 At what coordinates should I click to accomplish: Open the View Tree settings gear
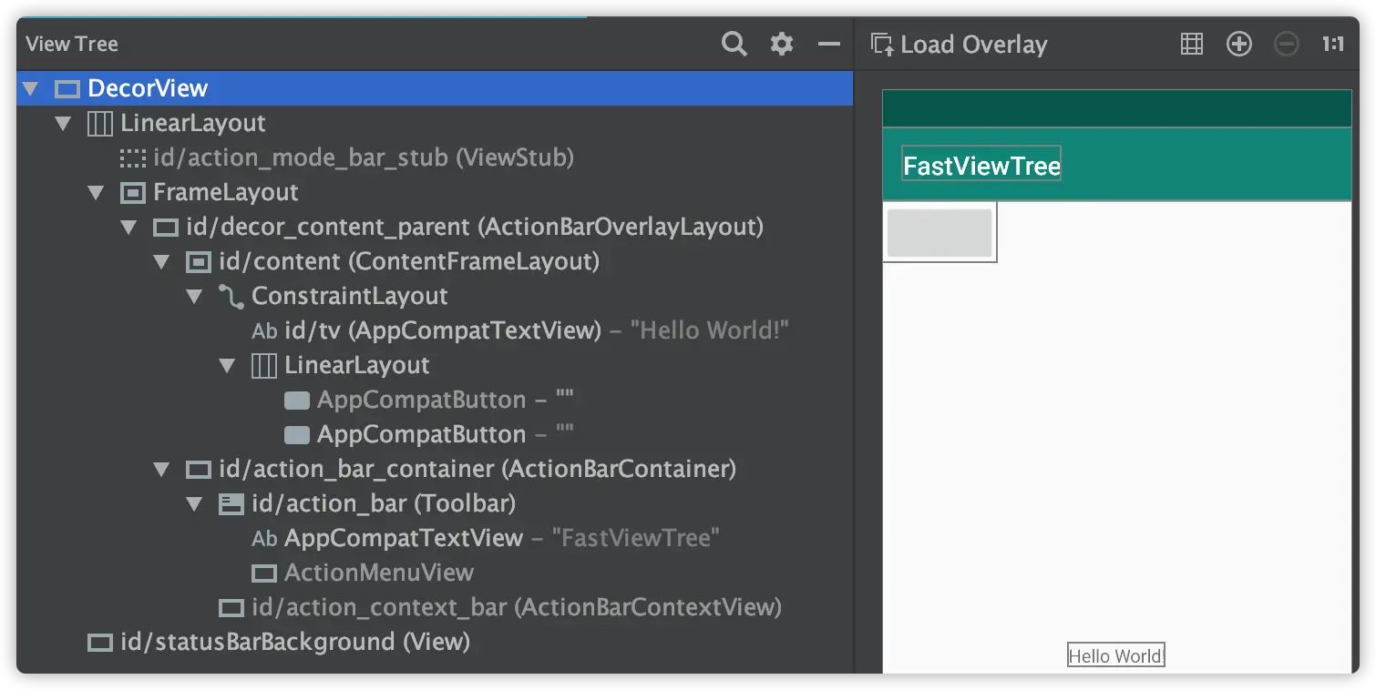point(782,44)
